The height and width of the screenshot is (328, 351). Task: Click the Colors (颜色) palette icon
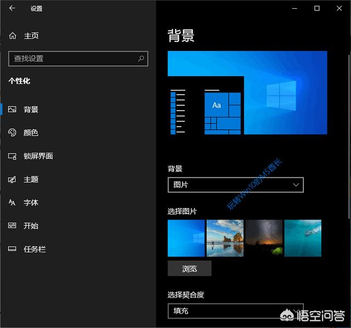[x=12, y=133]
